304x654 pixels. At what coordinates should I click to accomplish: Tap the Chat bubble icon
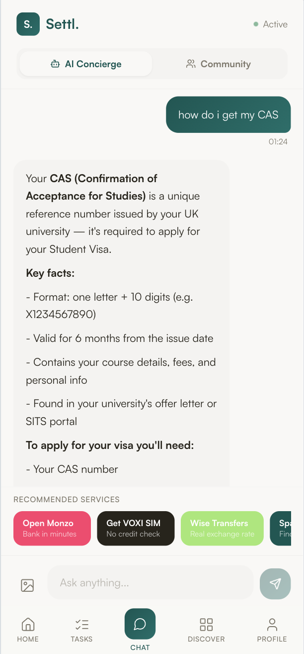pos(140,624)
